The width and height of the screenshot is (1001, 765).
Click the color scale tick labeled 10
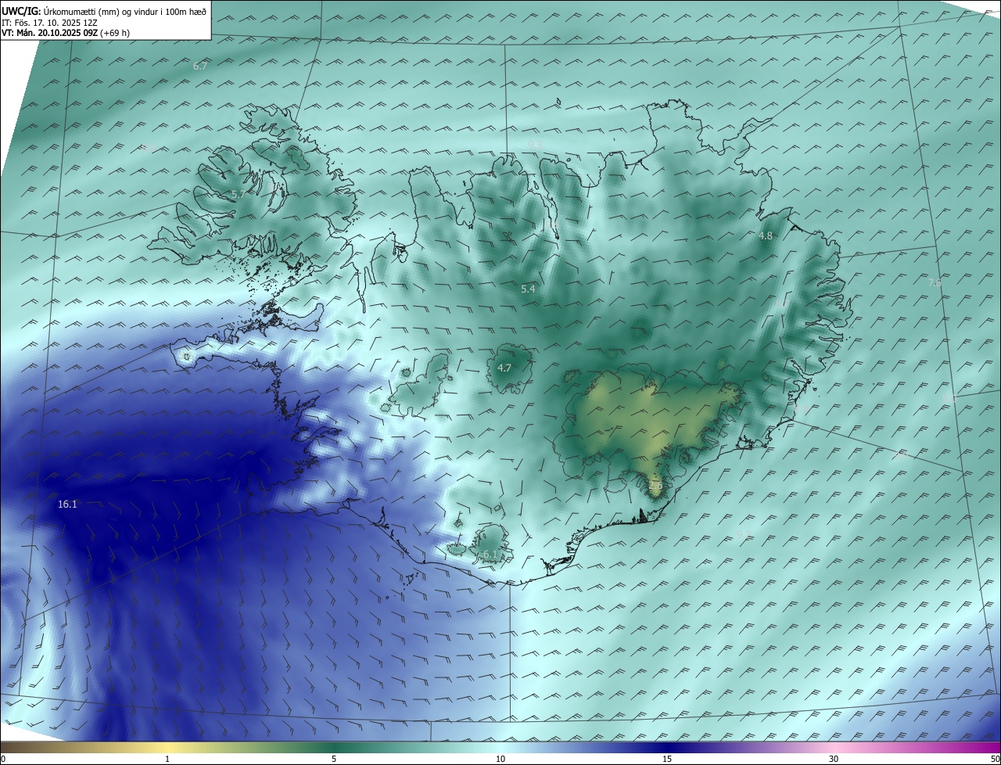click(x=500, y=759)
